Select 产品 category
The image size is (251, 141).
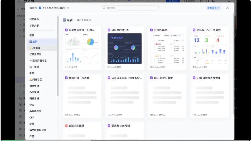click(x=32, y=136)
